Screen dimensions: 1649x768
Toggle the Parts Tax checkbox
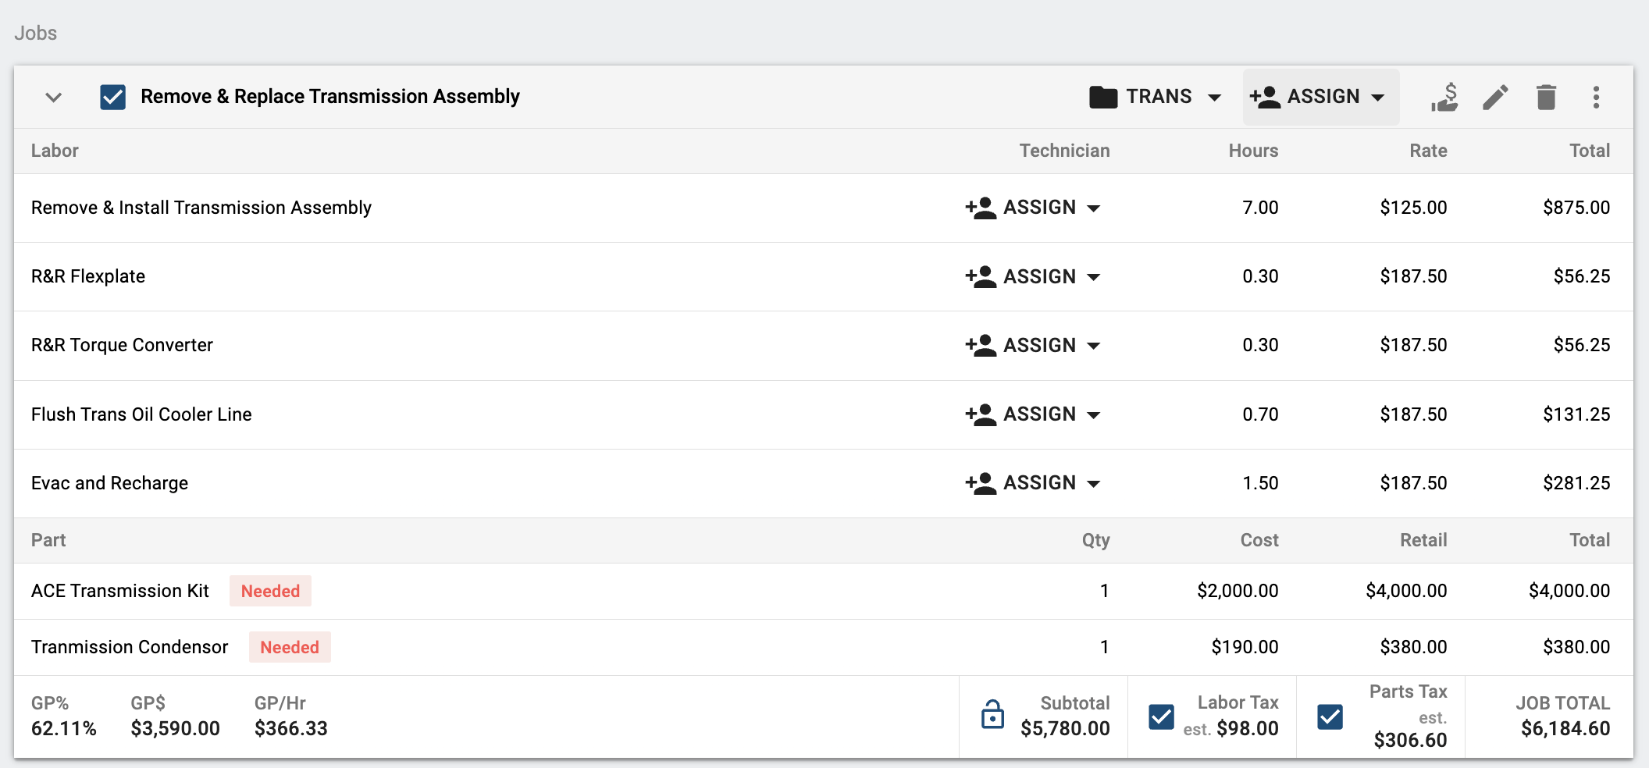click(1330, 716)
